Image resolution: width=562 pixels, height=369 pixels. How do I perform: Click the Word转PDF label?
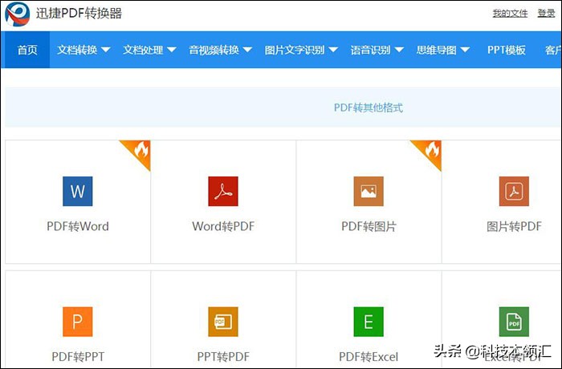tap(223, 226)
